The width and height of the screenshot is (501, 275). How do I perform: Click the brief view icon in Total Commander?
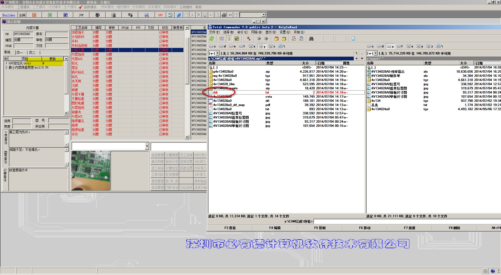coord(222,39)
